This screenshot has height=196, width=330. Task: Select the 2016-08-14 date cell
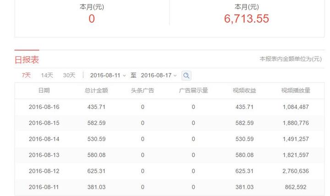44,139
